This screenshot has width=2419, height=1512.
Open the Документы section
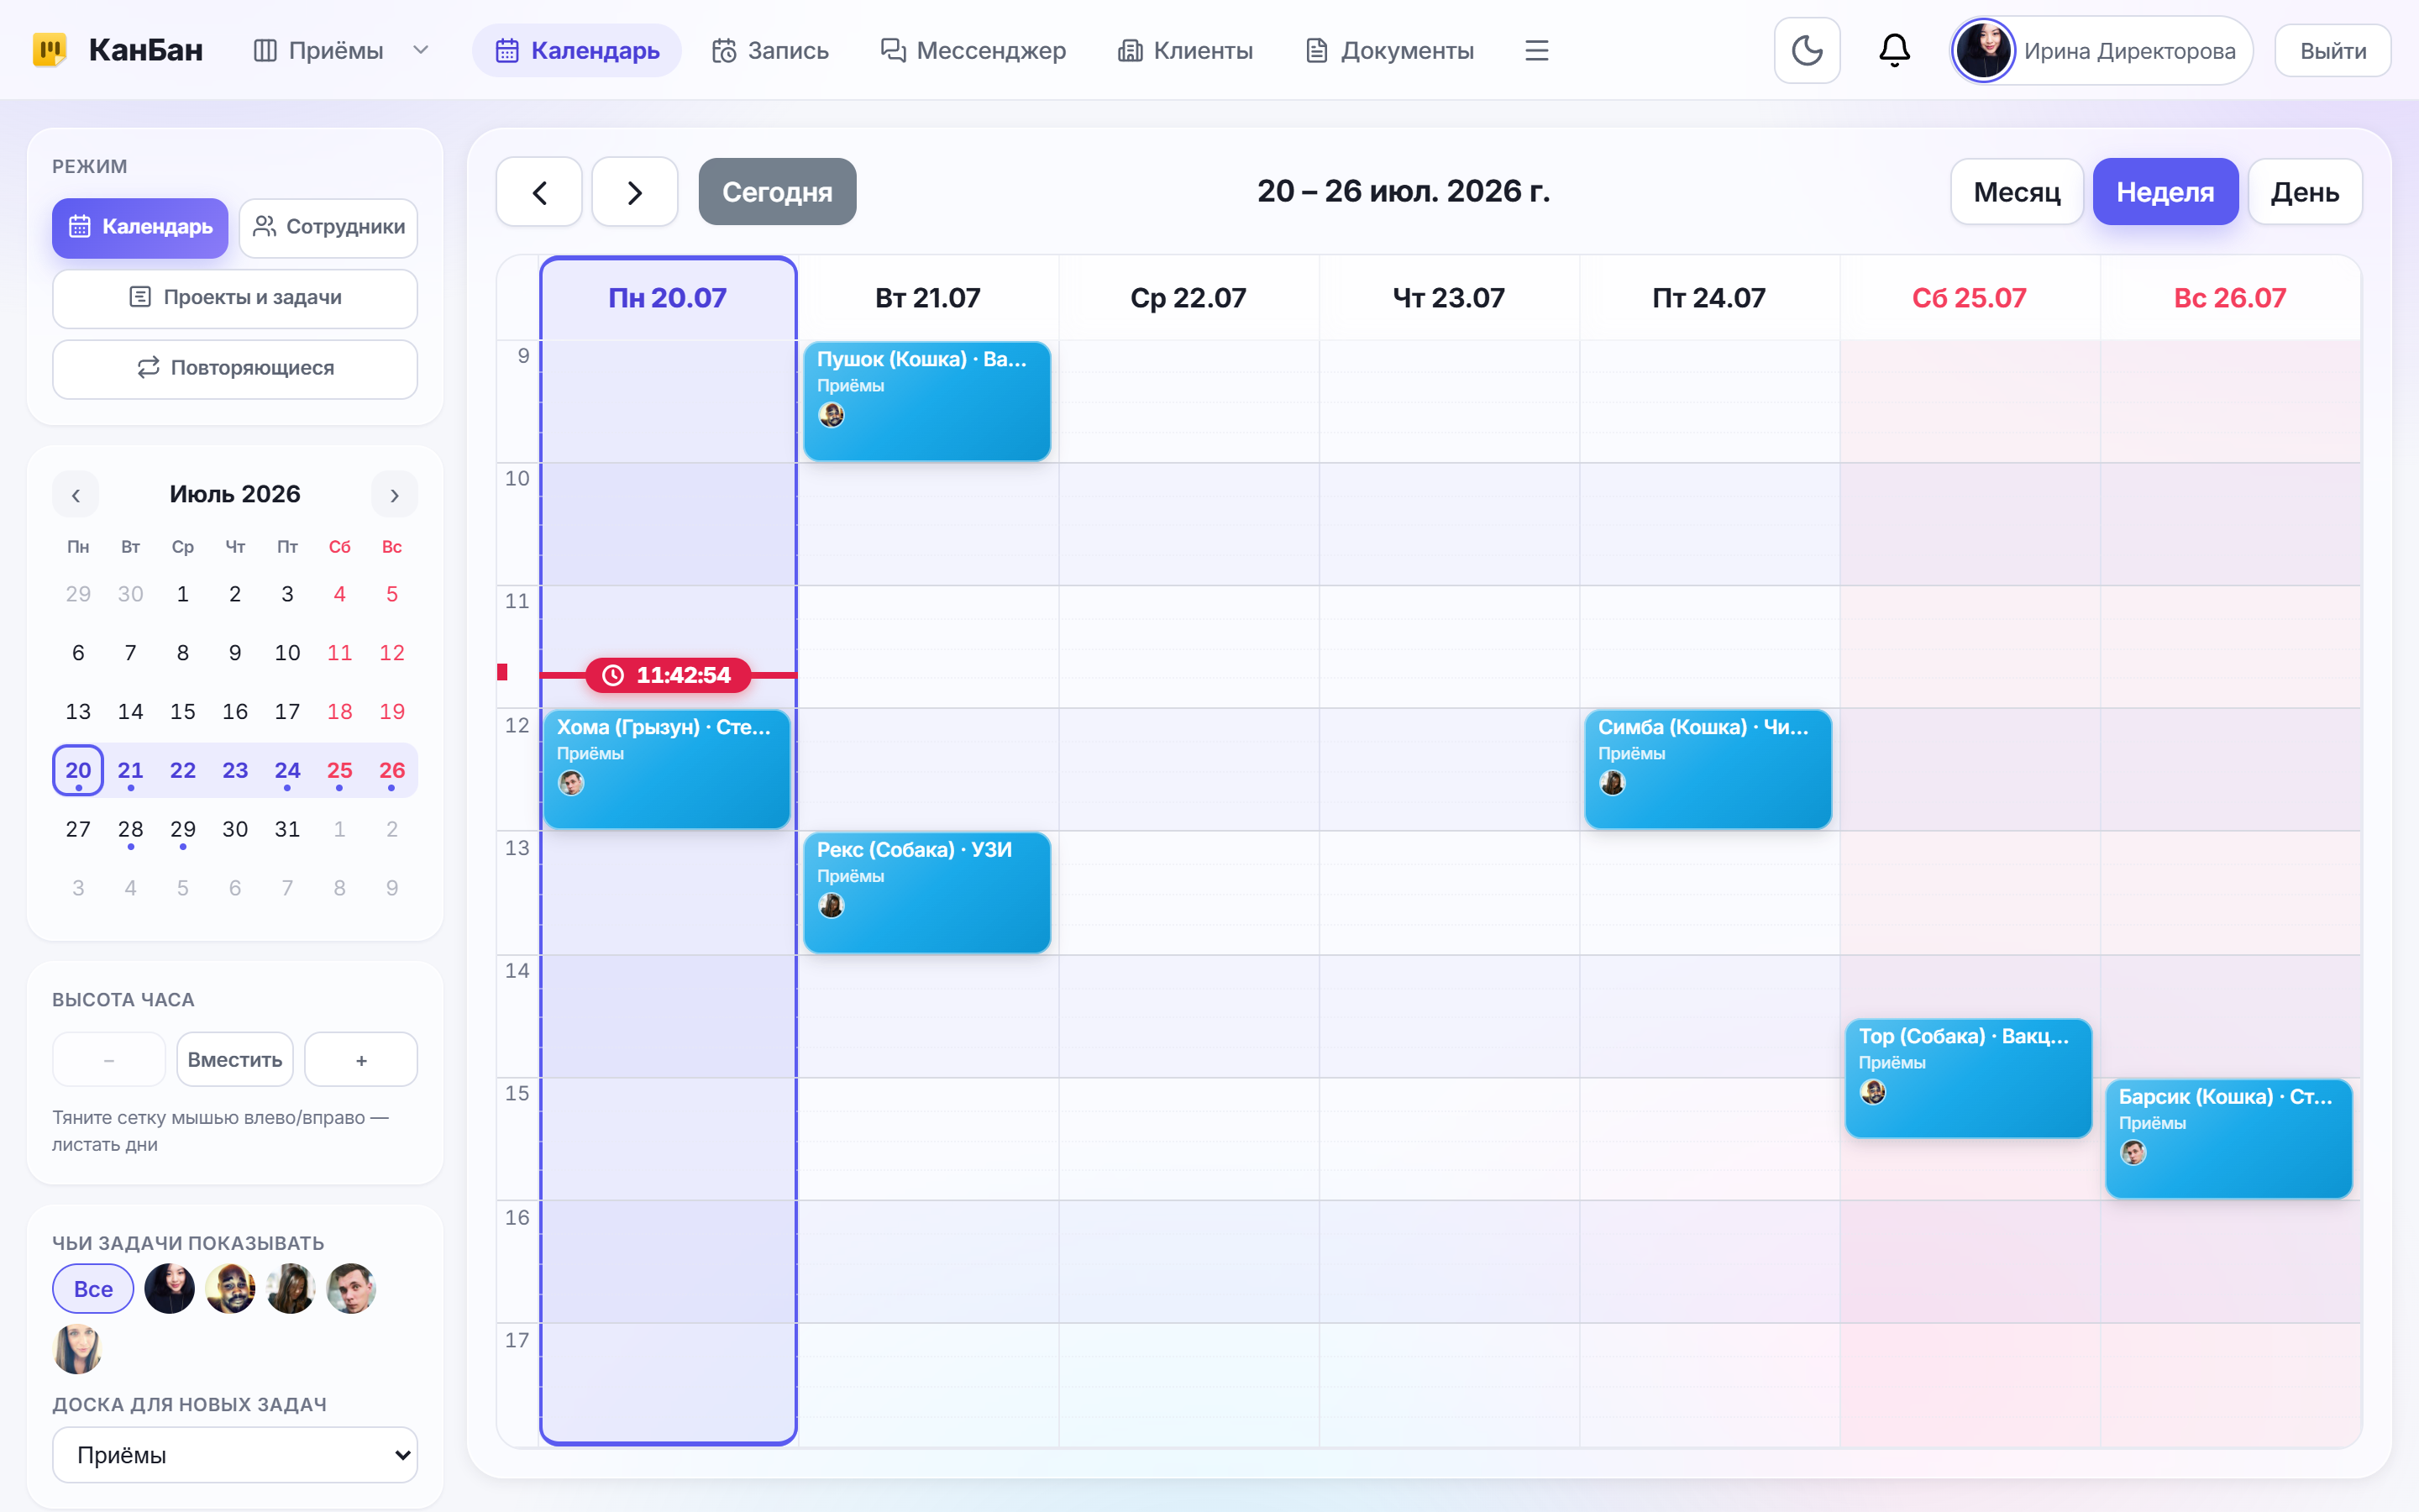1389,50
